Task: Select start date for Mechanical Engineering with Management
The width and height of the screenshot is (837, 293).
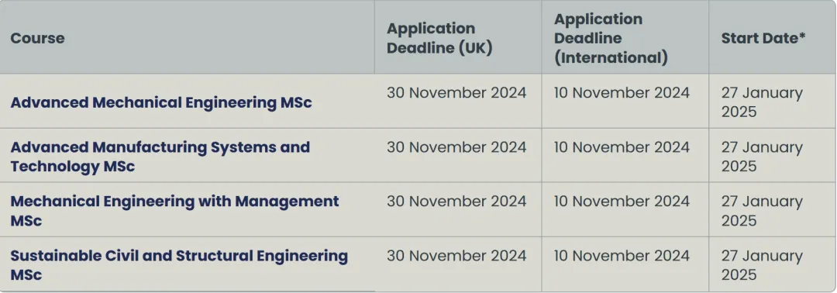Action: [x=763, y=211]
